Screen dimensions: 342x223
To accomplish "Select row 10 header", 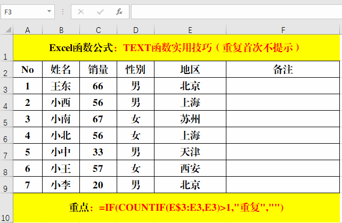I will pos(6,208).
